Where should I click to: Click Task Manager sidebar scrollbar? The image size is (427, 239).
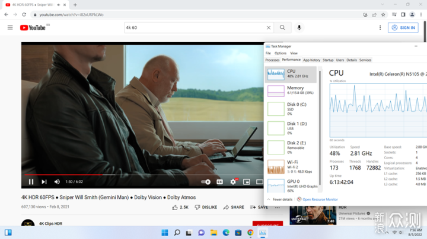coord(320,128)
